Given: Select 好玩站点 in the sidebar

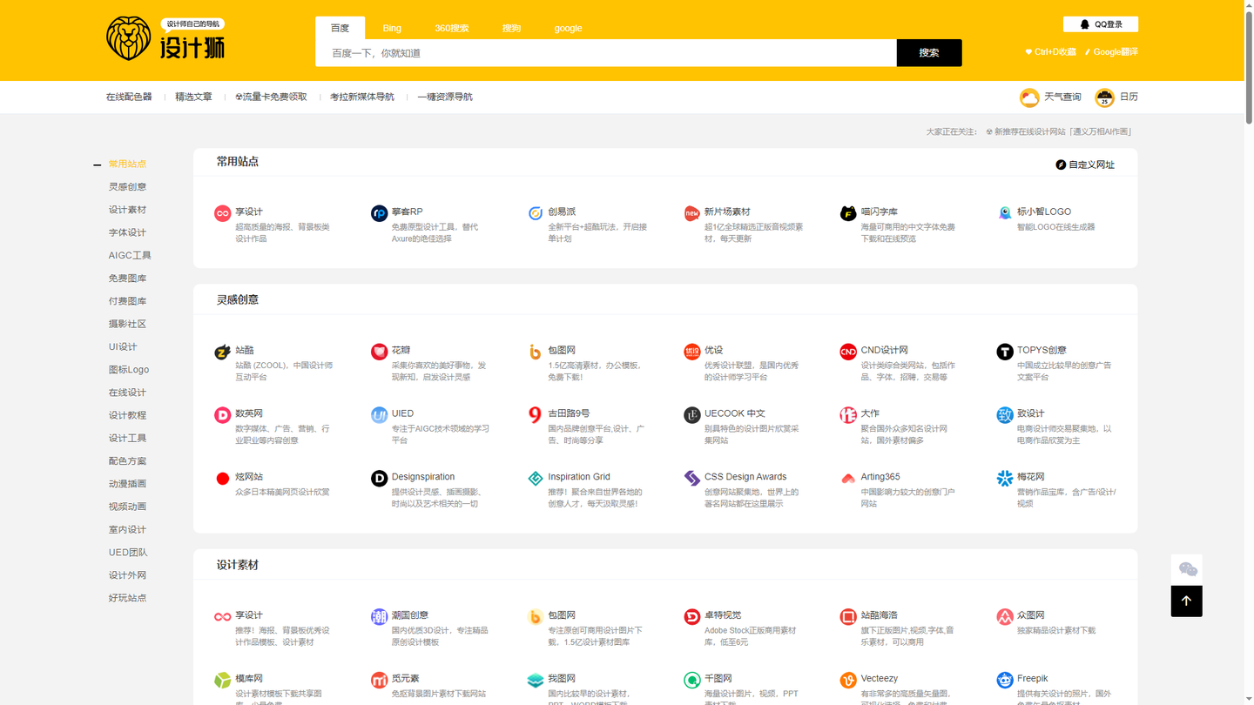Looking at the screenshot, I should tap(127, 598).
